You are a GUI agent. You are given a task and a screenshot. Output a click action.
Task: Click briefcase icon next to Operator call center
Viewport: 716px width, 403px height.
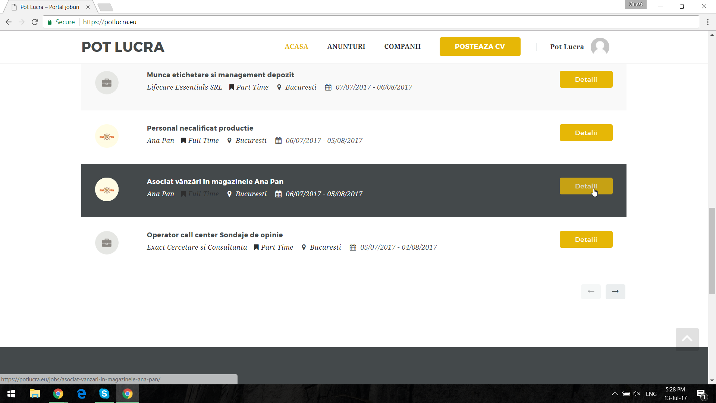[x=107, y=243]
